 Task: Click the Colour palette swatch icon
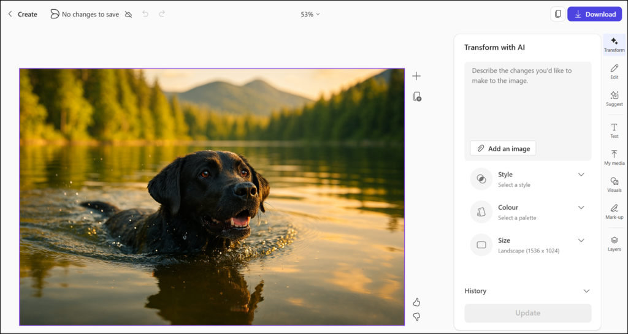481,212
